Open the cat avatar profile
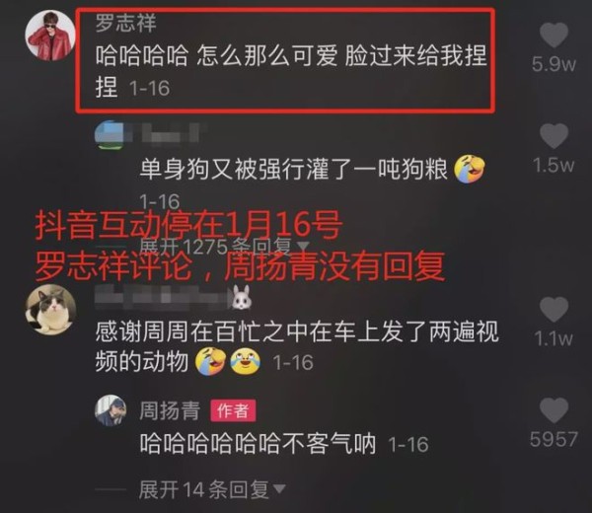This screenshot has width=592, height=513. pyautogui.click(x=50, y=310)
